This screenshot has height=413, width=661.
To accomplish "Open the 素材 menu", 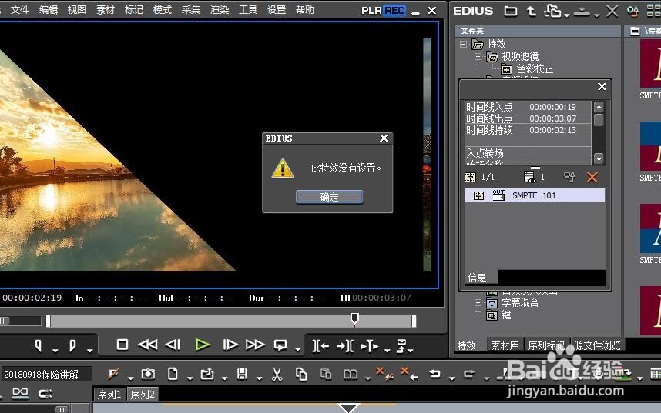I will point(106,10).
